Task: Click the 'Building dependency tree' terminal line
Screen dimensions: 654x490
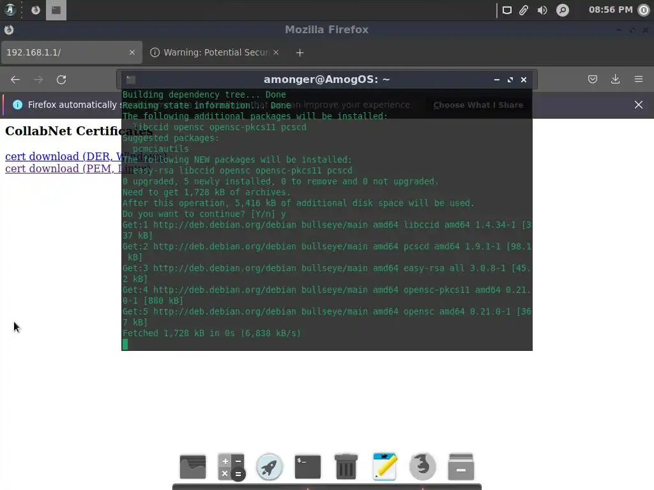Action: (204, 94)
